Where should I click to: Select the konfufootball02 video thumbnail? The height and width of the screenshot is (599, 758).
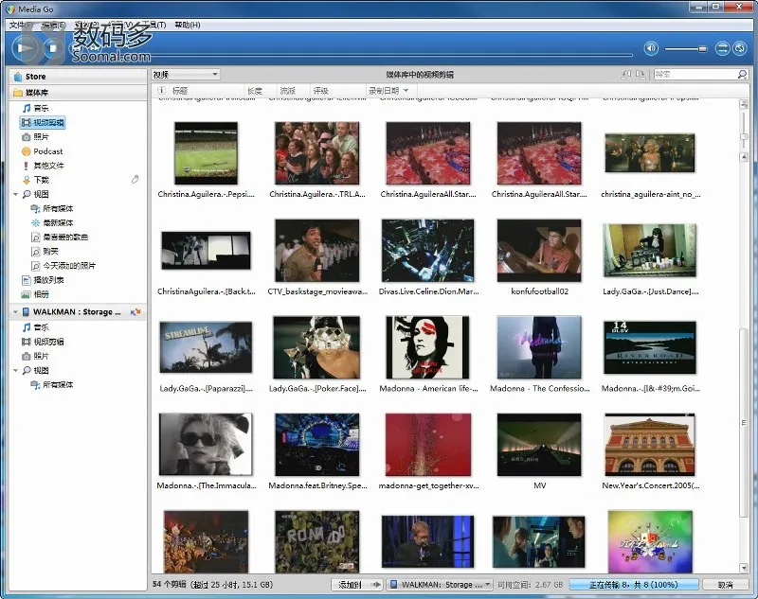tap(539, 250)
